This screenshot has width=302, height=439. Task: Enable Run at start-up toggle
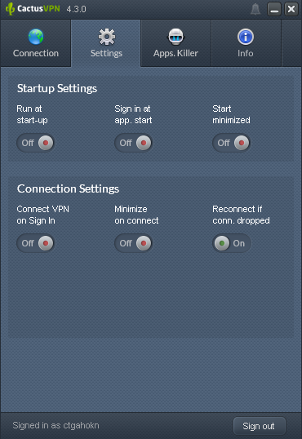click(36, 143)
